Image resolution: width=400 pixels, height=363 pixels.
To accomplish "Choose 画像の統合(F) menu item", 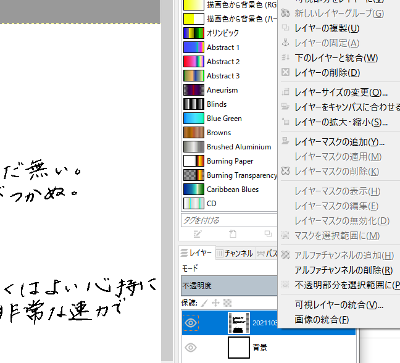I will [322, 320].
